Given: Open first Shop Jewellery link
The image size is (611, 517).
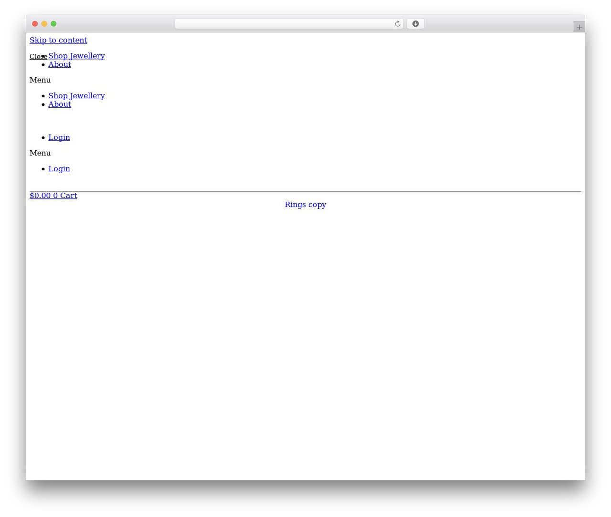Looking at the screenshot, I should click(x=76, y=56).
